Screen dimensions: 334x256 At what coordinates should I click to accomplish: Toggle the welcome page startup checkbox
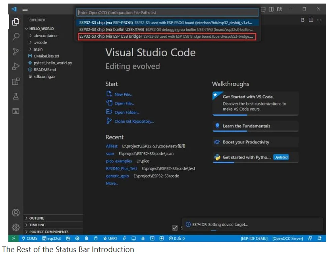coord(175,228)
